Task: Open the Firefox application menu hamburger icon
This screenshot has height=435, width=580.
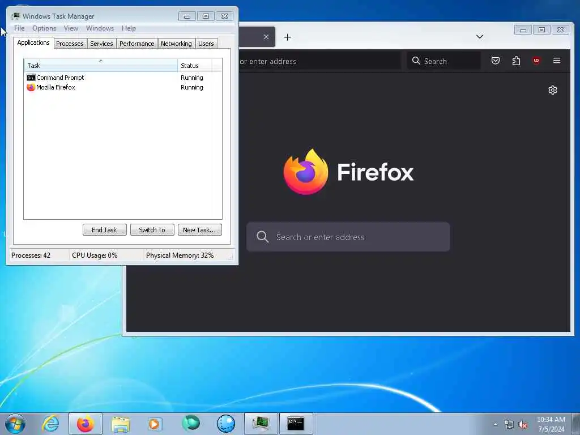Action: point(556,60)
